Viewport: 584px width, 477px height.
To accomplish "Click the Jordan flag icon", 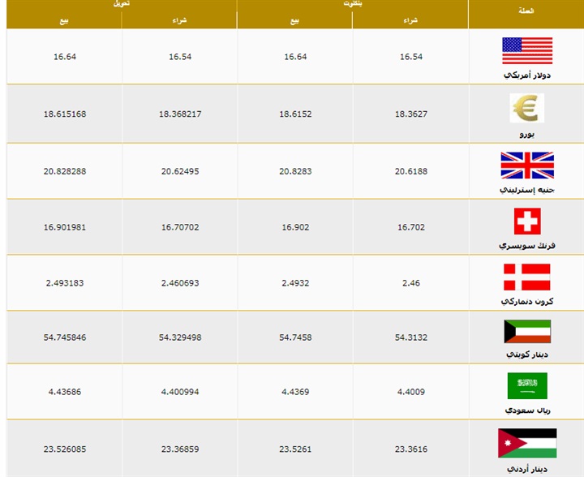I will point(526,443).
